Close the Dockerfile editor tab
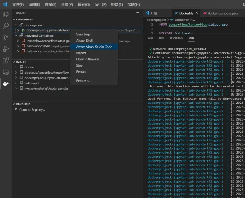 tap(197, 13)
